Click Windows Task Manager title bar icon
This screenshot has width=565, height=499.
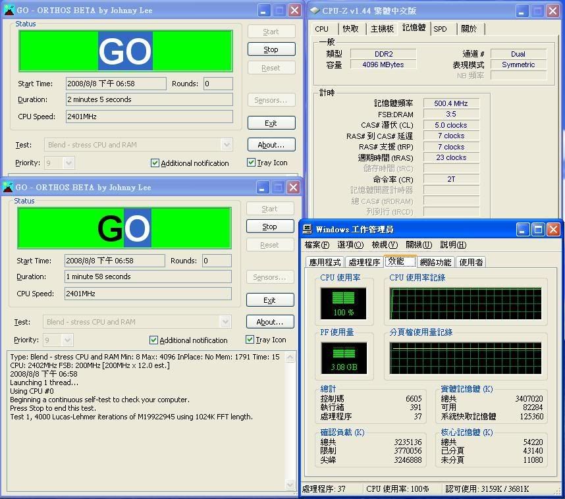point(308,229)
